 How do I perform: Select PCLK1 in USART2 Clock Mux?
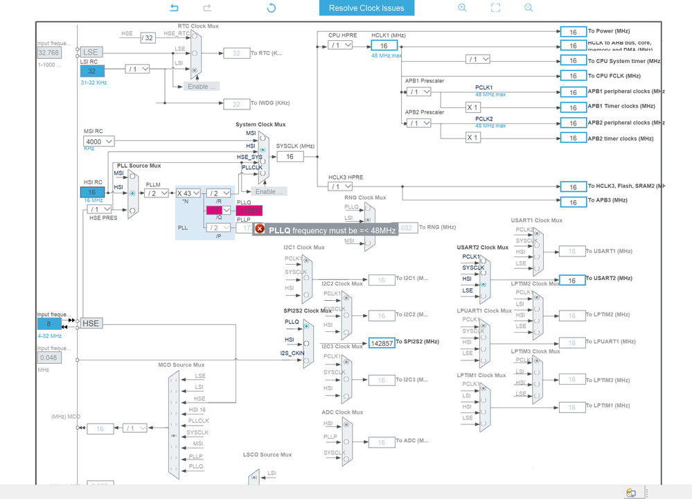pos(483,261)
